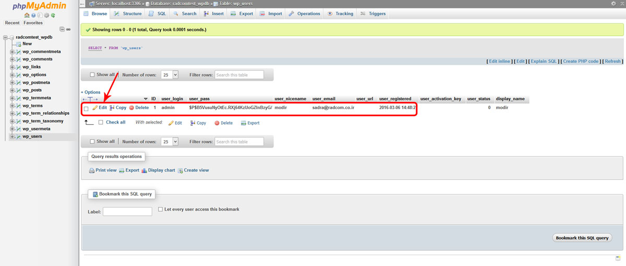The image size is (626, 266).
Task: Click the Display chart icon
Action: [144, 171]
